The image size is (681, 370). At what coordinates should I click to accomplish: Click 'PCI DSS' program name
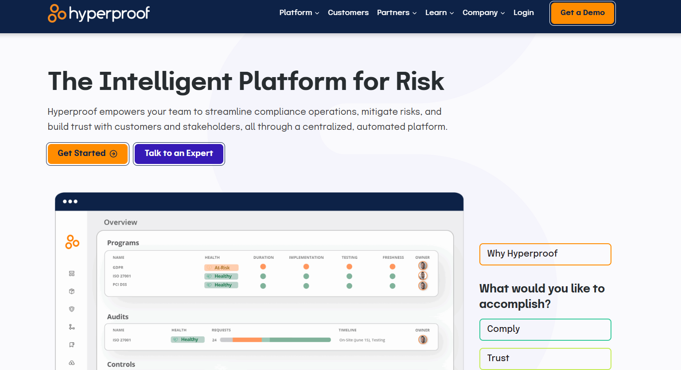pos(120,284)
